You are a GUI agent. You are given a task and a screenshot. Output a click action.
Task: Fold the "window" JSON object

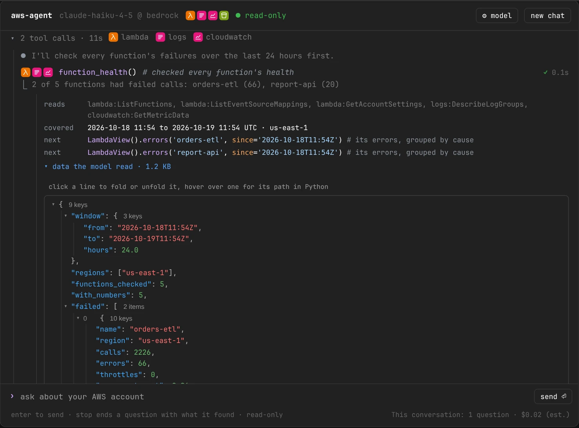[x=66, y=216]
